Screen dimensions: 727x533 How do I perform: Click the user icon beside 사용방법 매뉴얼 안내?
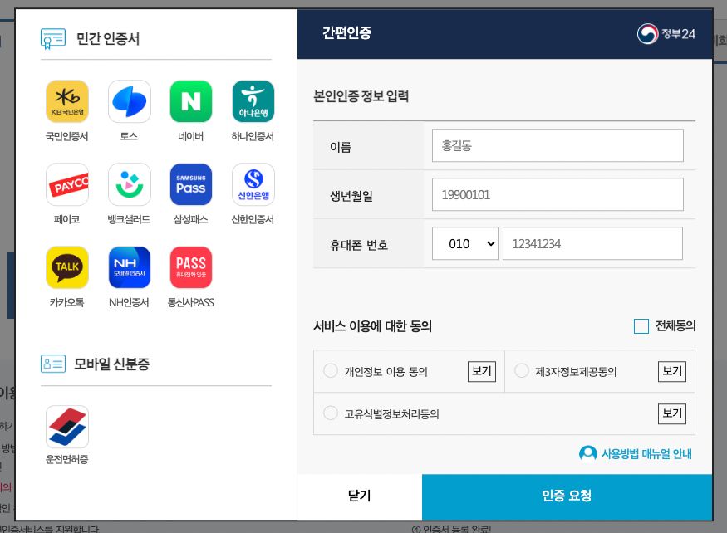point(588,453)
